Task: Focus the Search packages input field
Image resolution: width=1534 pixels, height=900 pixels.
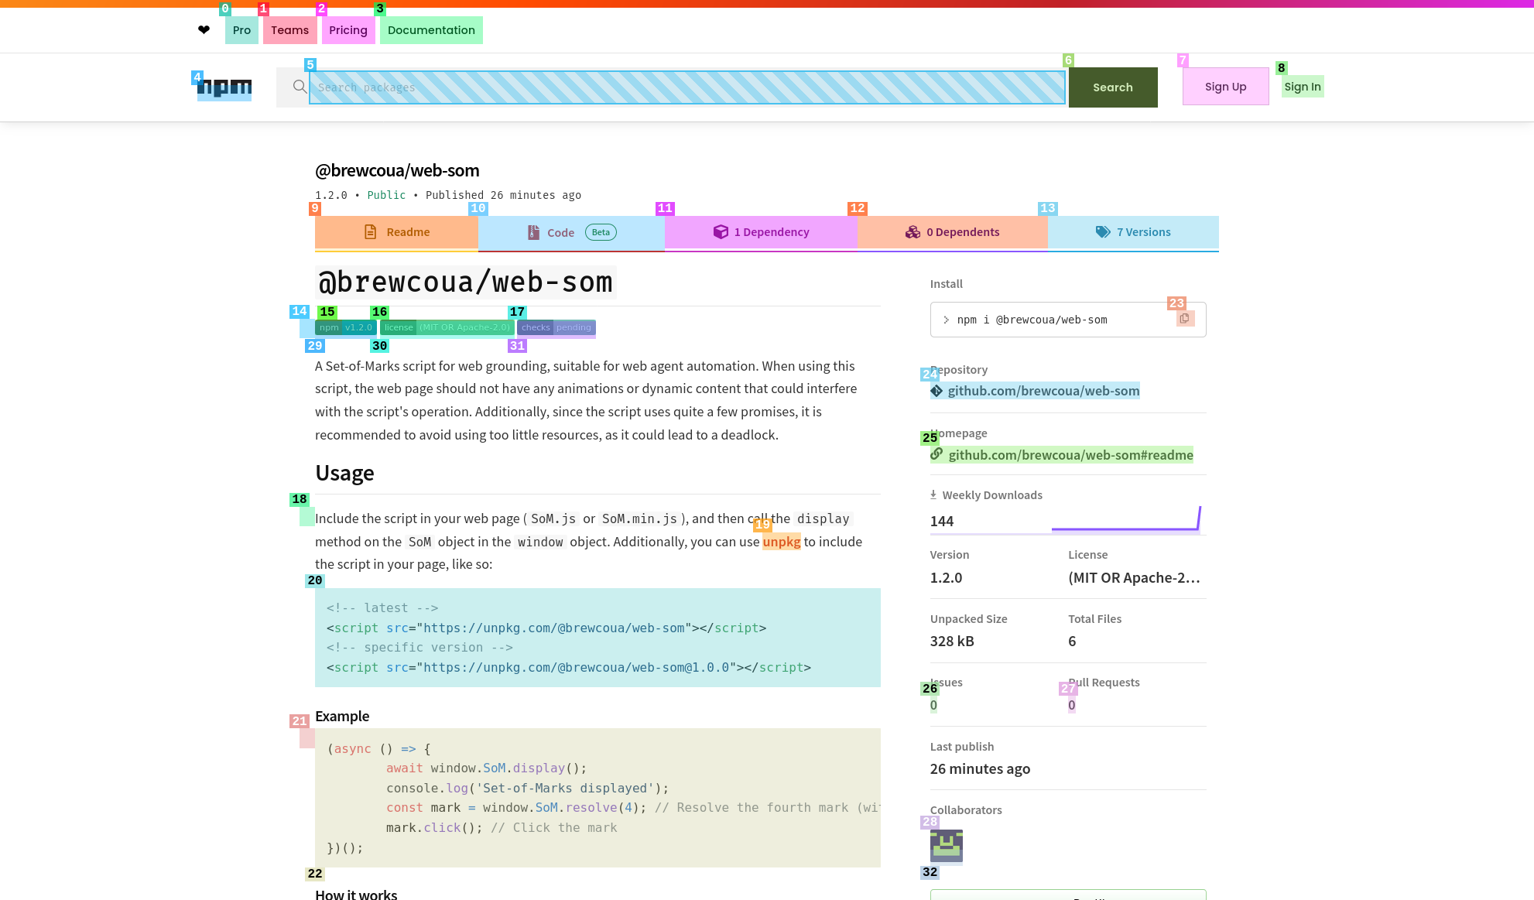Action: (x=687, y=87)
